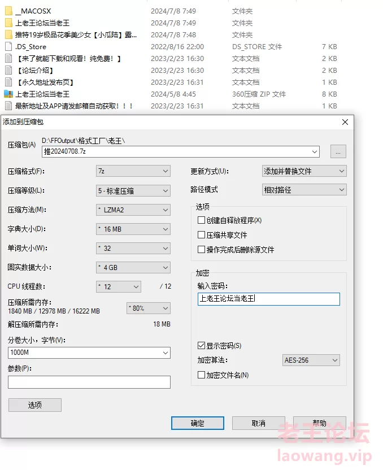The height and width of the screenshot is (470, 383).
Task: Click text file icon for 【论坛介绍】
Action: coord(8,71)
